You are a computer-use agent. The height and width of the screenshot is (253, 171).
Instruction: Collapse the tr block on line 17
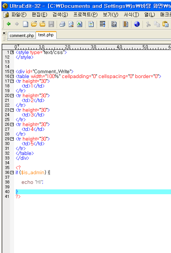tap(12, 81)
